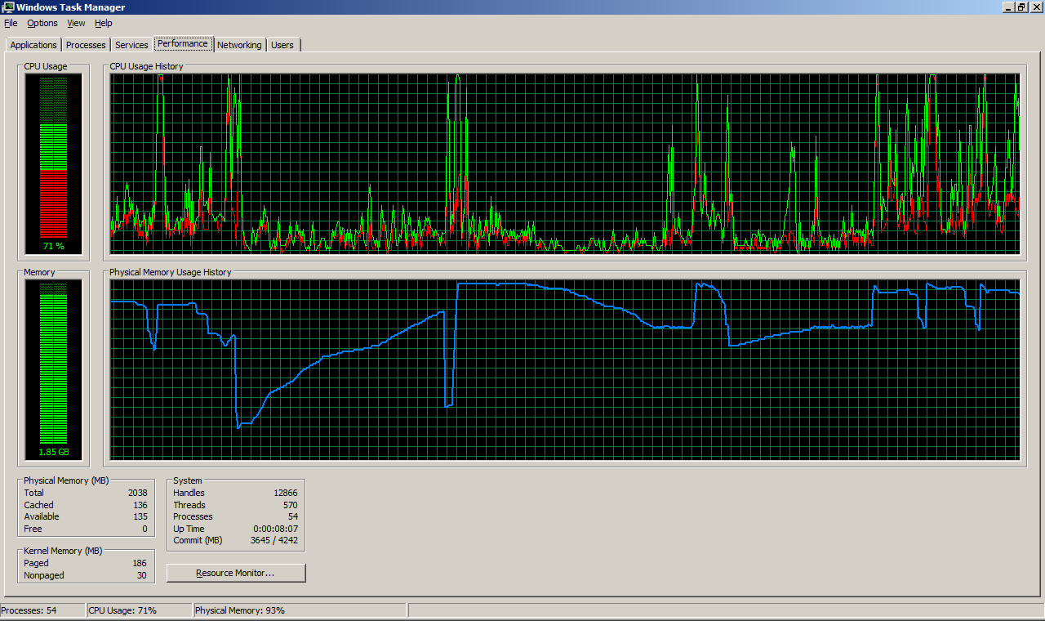
Task: Restore down the Task Manager window
Action: click(x=1020, y=7)
